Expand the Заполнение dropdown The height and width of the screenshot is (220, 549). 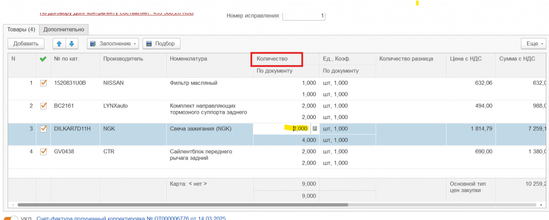[x=113, y=43]
